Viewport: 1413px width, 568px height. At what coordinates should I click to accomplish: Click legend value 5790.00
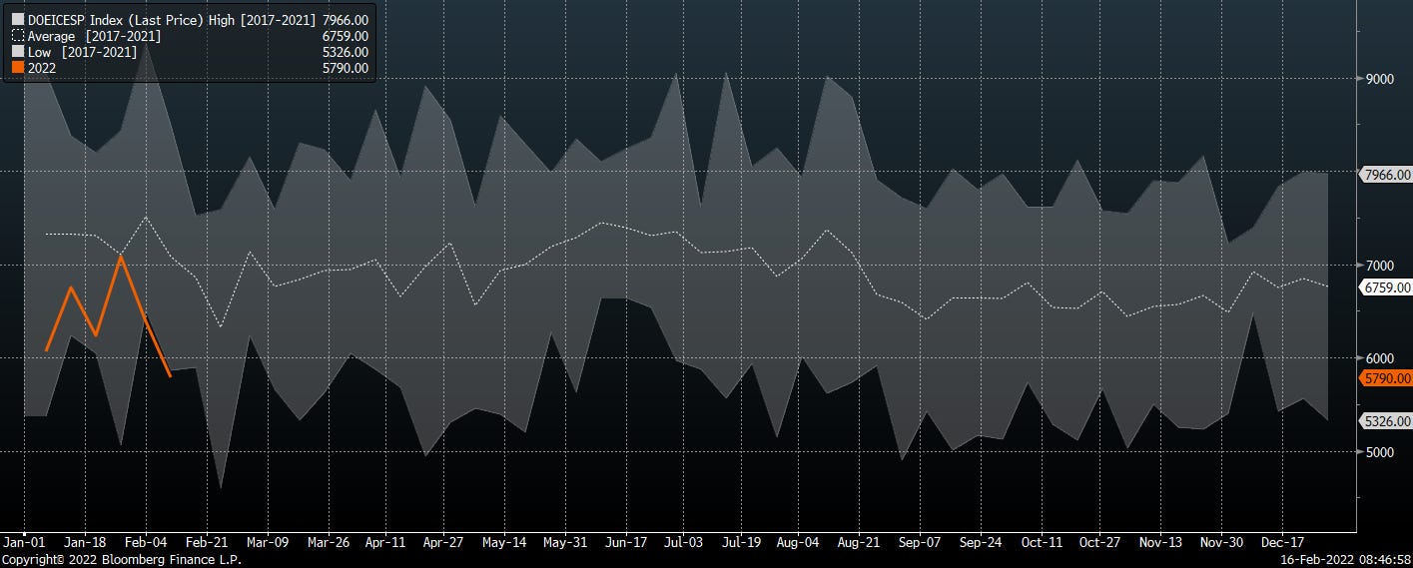346,68
